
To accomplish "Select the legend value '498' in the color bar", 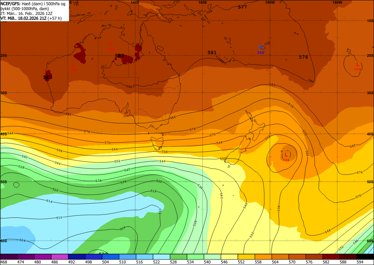I will coord(88,262).
